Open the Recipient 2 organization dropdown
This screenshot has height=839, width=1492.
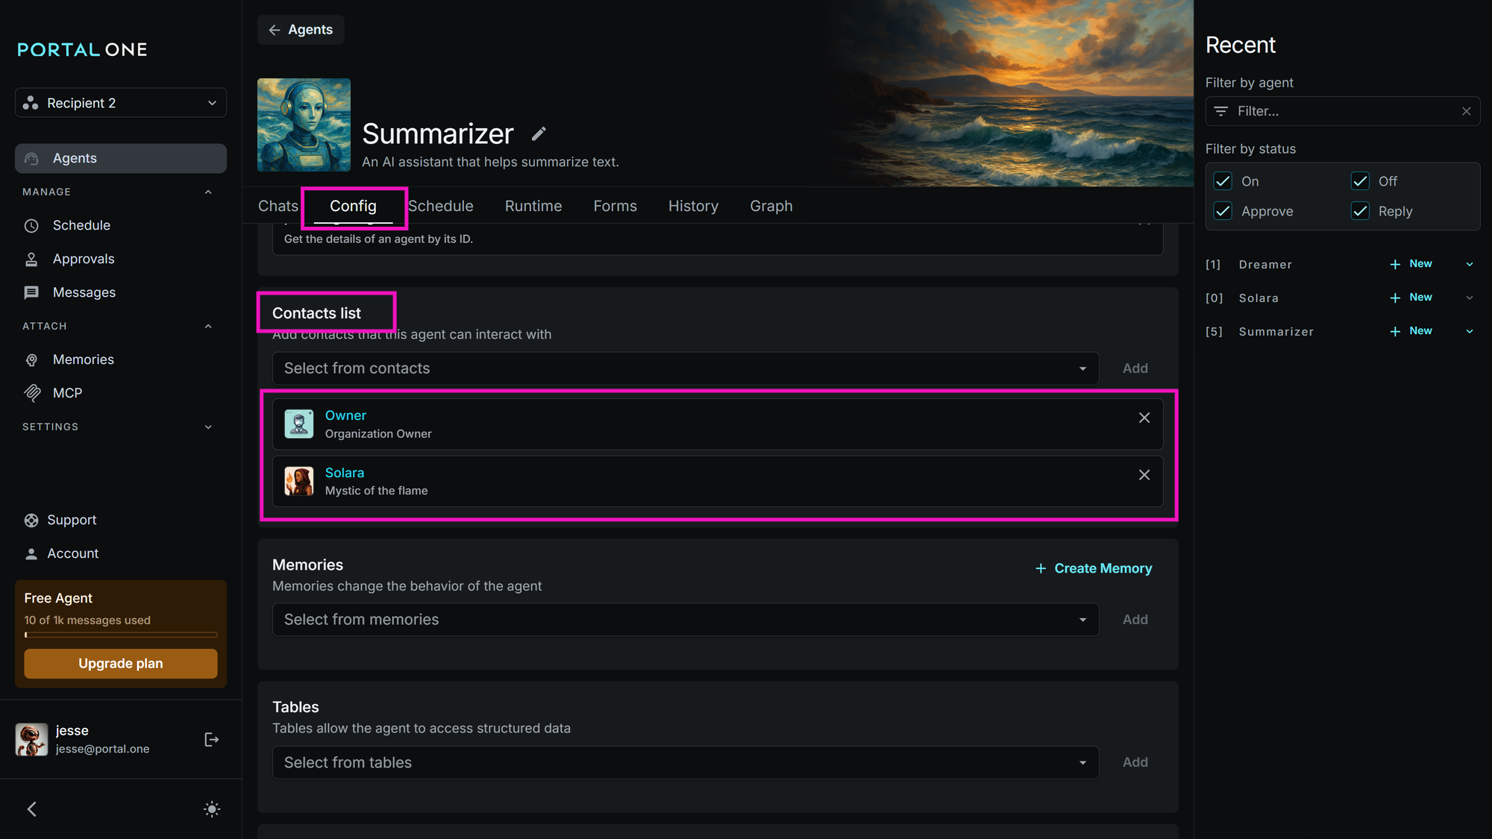click(x=121, y=103)
